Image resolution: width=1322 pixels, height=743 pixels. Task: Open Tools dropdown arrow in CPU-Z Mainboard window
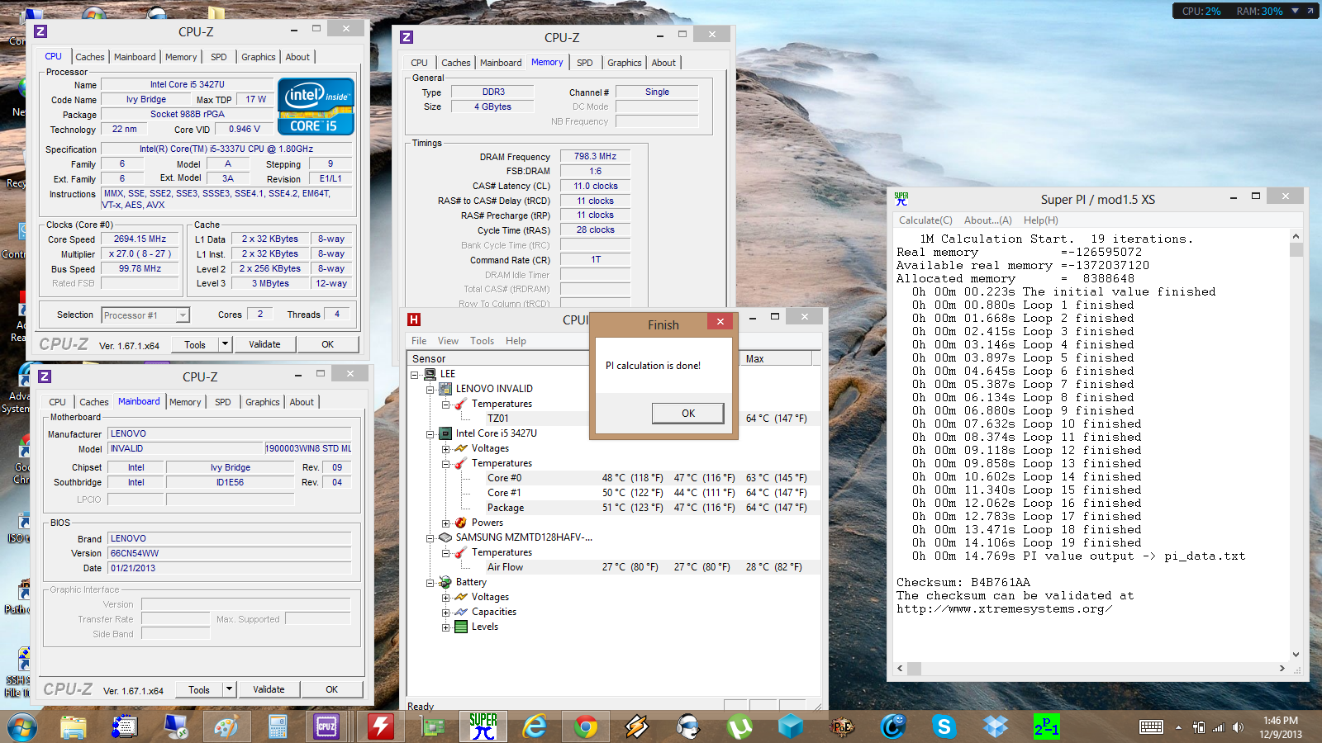point(229,689)
